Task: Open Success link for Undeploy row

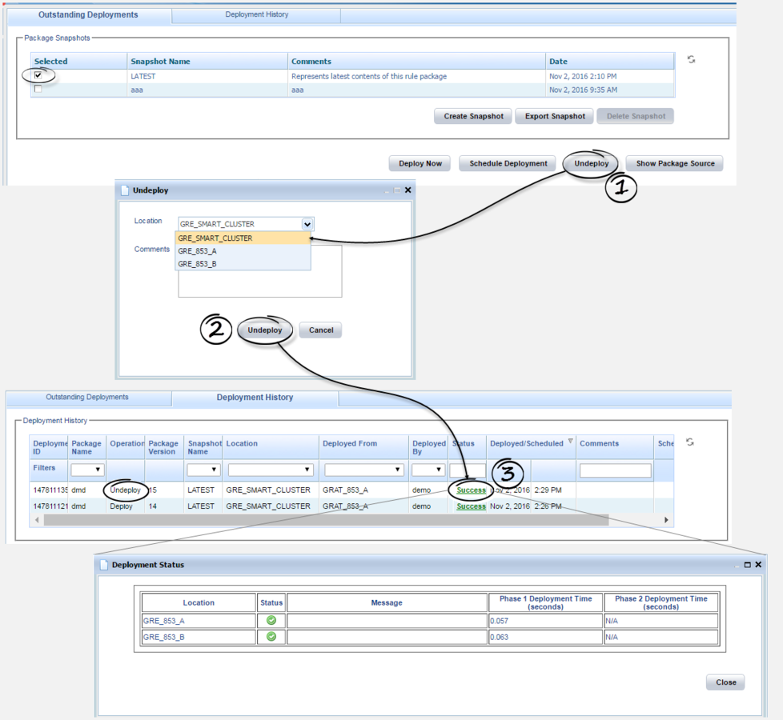Action: [x=471, y=490]
